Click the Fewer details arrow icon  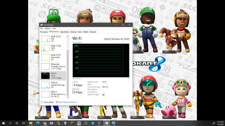click(x=42, y=102)
